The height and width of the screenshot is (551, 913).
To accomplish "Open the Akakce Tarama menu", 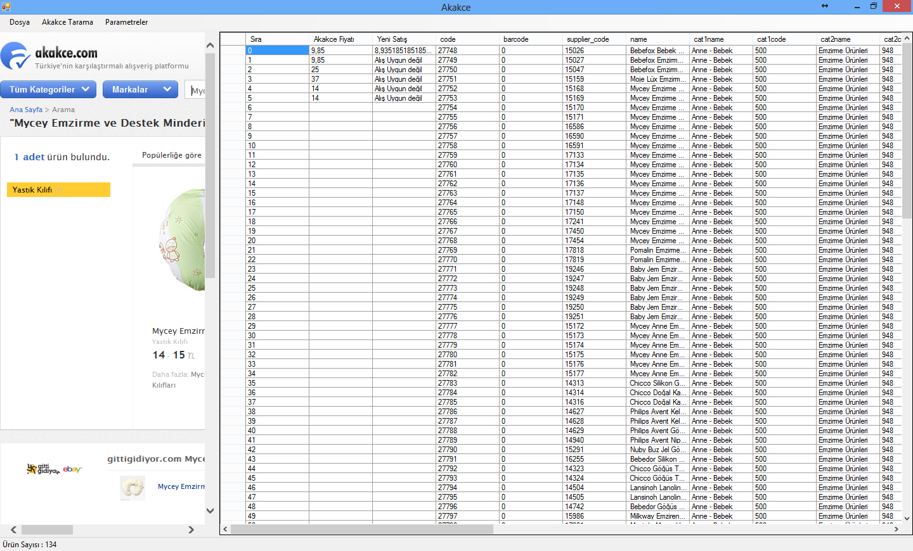I will pos(67,22).
